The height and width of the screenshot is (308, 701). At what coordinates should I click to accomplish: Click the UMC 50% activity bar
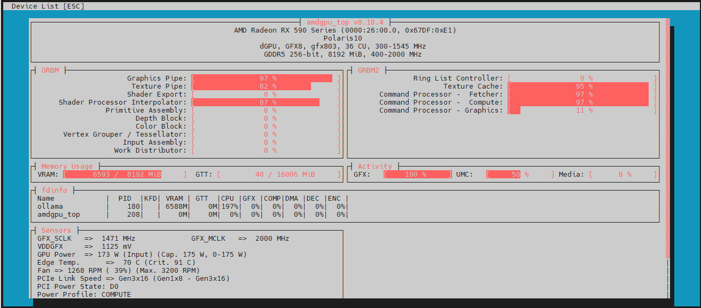[504, 175]
